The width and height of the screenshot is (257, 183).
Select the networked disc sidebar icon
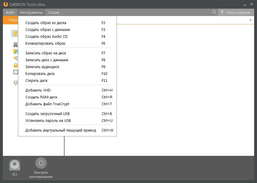tap(16, 83)
